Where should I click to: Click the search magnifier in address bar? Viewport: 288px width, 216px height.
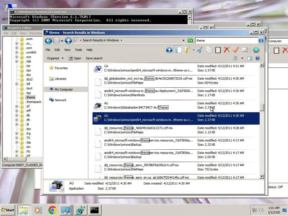click(75, 40)
